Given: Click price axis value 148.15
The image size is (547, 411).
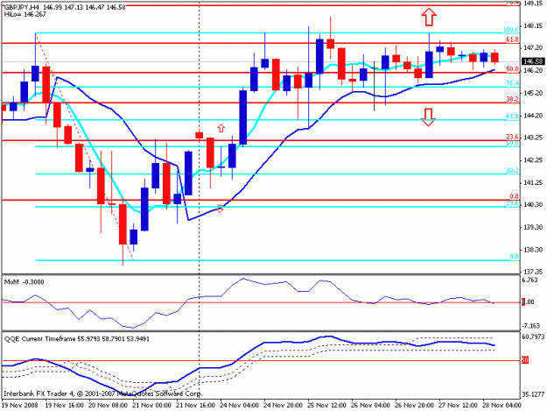Looking at the screenshot, I should (533, 25).
